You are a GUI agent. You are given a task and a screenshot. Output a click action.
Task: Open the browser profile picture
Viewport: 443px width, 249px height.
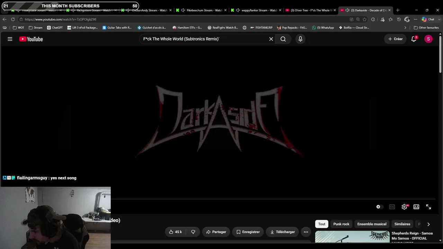coord(407,19)
